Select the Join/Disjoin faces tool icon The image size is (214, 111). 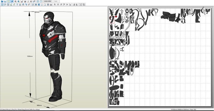click(8, 5)
